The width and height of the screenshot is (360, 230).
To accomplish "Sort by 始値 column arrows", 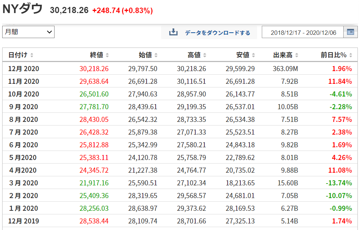I will point(156,55).
